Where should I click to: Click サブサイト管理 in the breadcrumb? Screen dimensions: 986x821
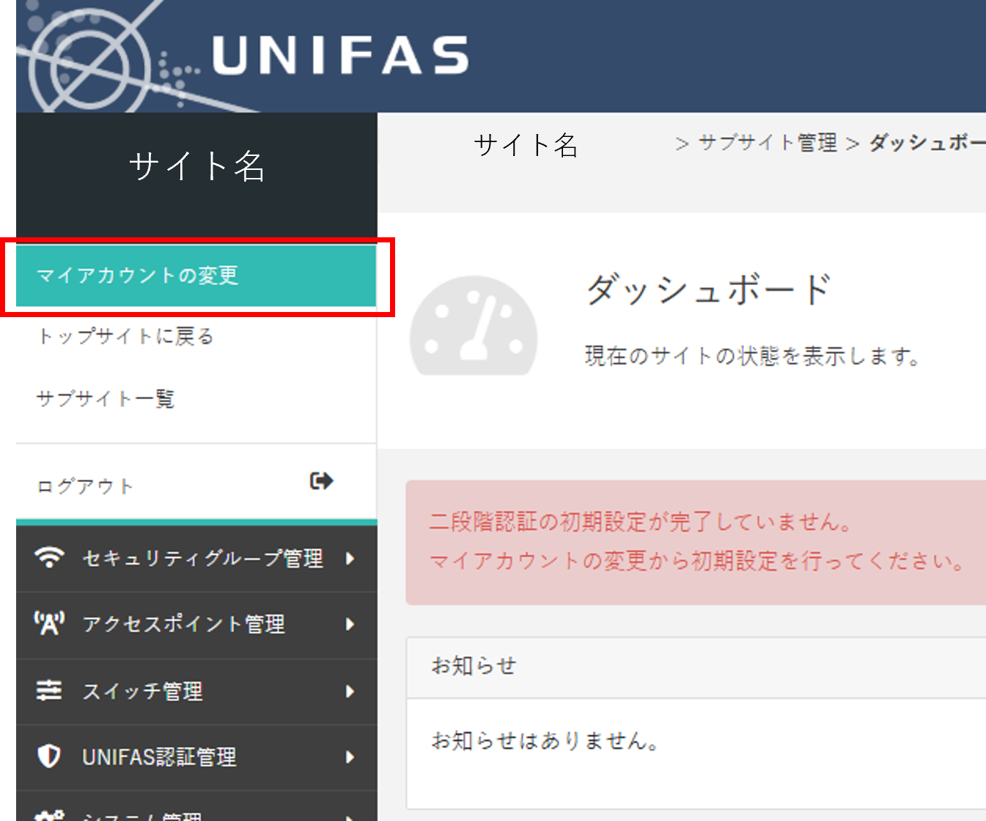768,143
